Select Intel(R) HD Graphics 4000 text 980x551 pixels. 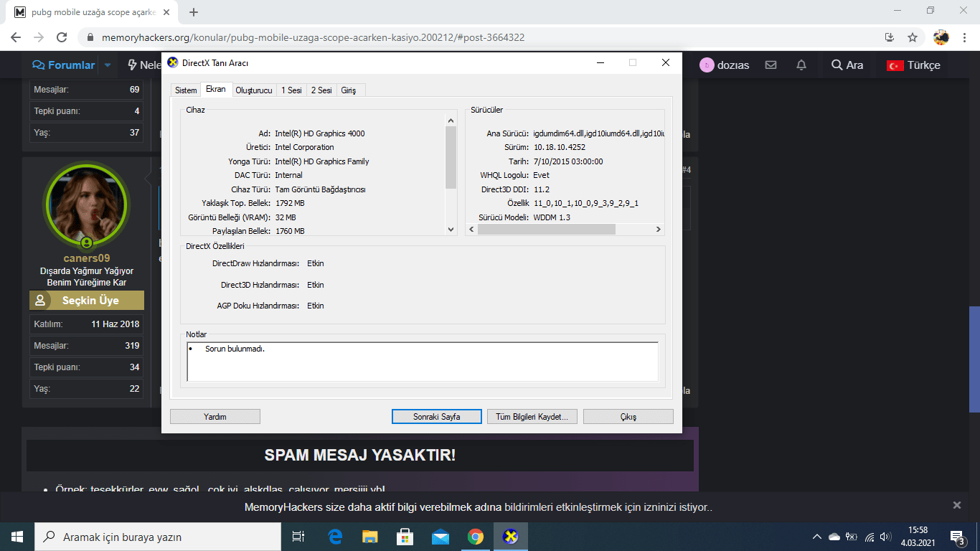[x=320, y=133]
